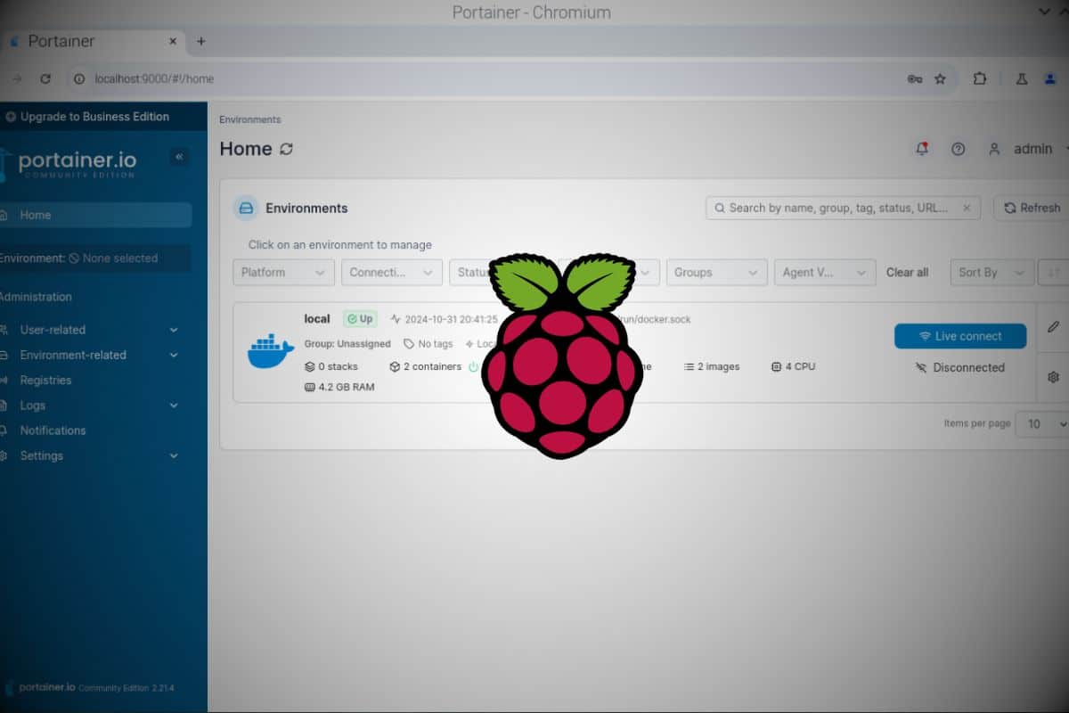Go forward with browser forward arrow
This screenshot has width=1069, height=713.
tap(17, 78)
